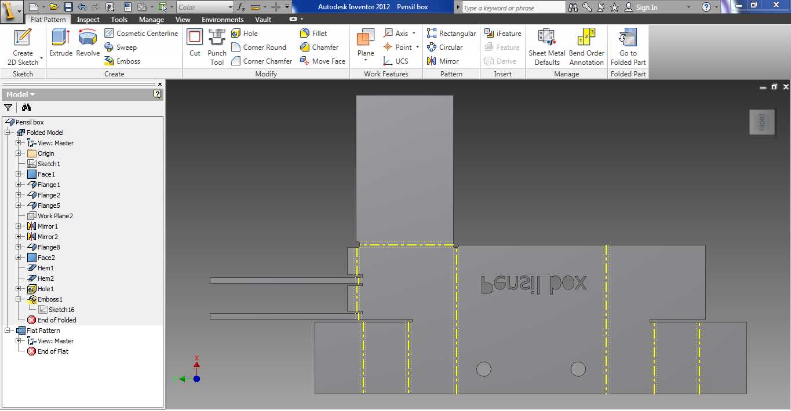
Task: Collapse the Folded Model node
Action: [8, 133]
